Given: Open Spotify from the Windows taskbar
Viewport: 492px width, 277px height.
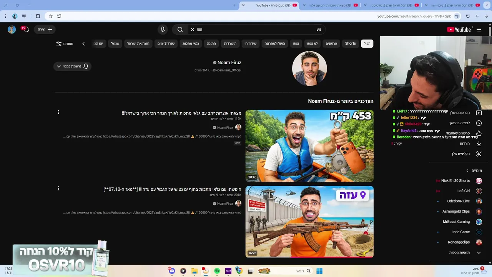Looking at the screenshot, I should click(x=217, y=271).
